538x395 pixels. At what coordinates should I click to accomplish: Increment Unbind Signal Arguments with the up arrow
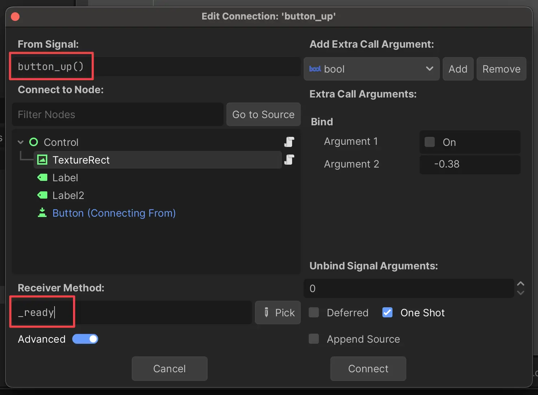pyautogui.click(x=520, y=284)
